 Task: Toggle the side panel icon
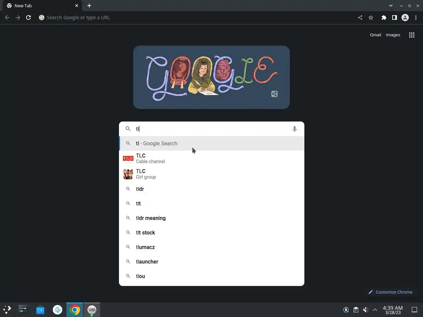(394, 18)
